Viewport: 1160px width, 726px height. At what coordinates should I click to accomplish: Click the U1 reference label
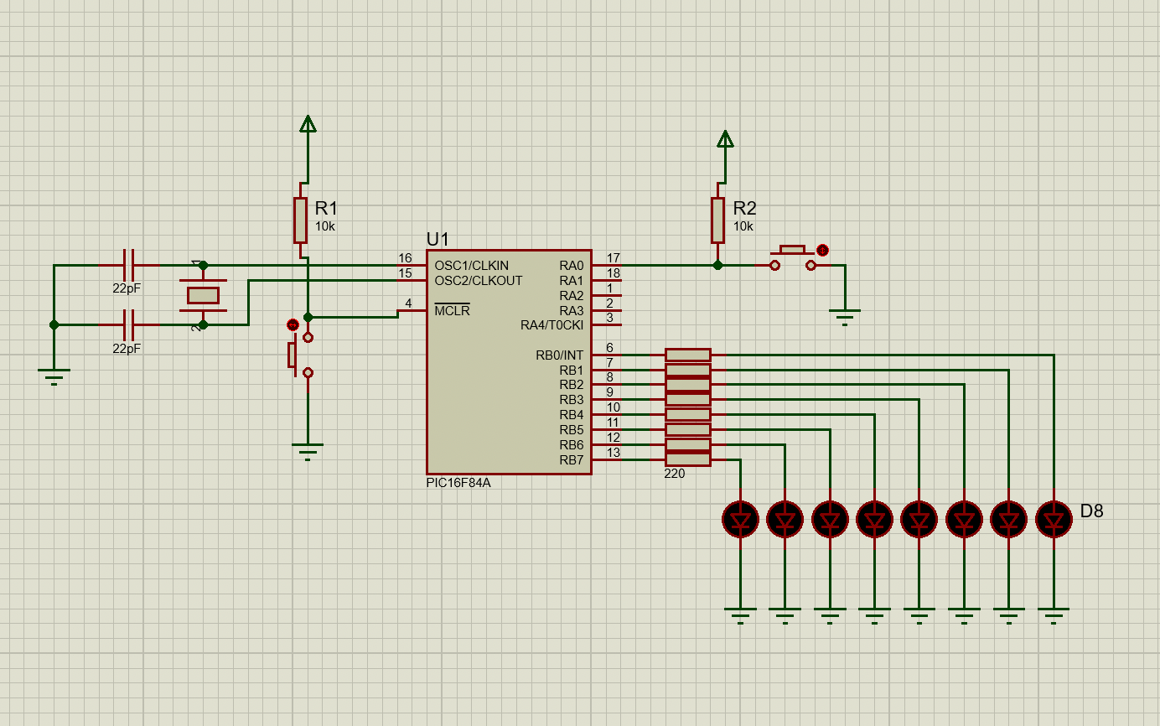(x=438, y=238)
